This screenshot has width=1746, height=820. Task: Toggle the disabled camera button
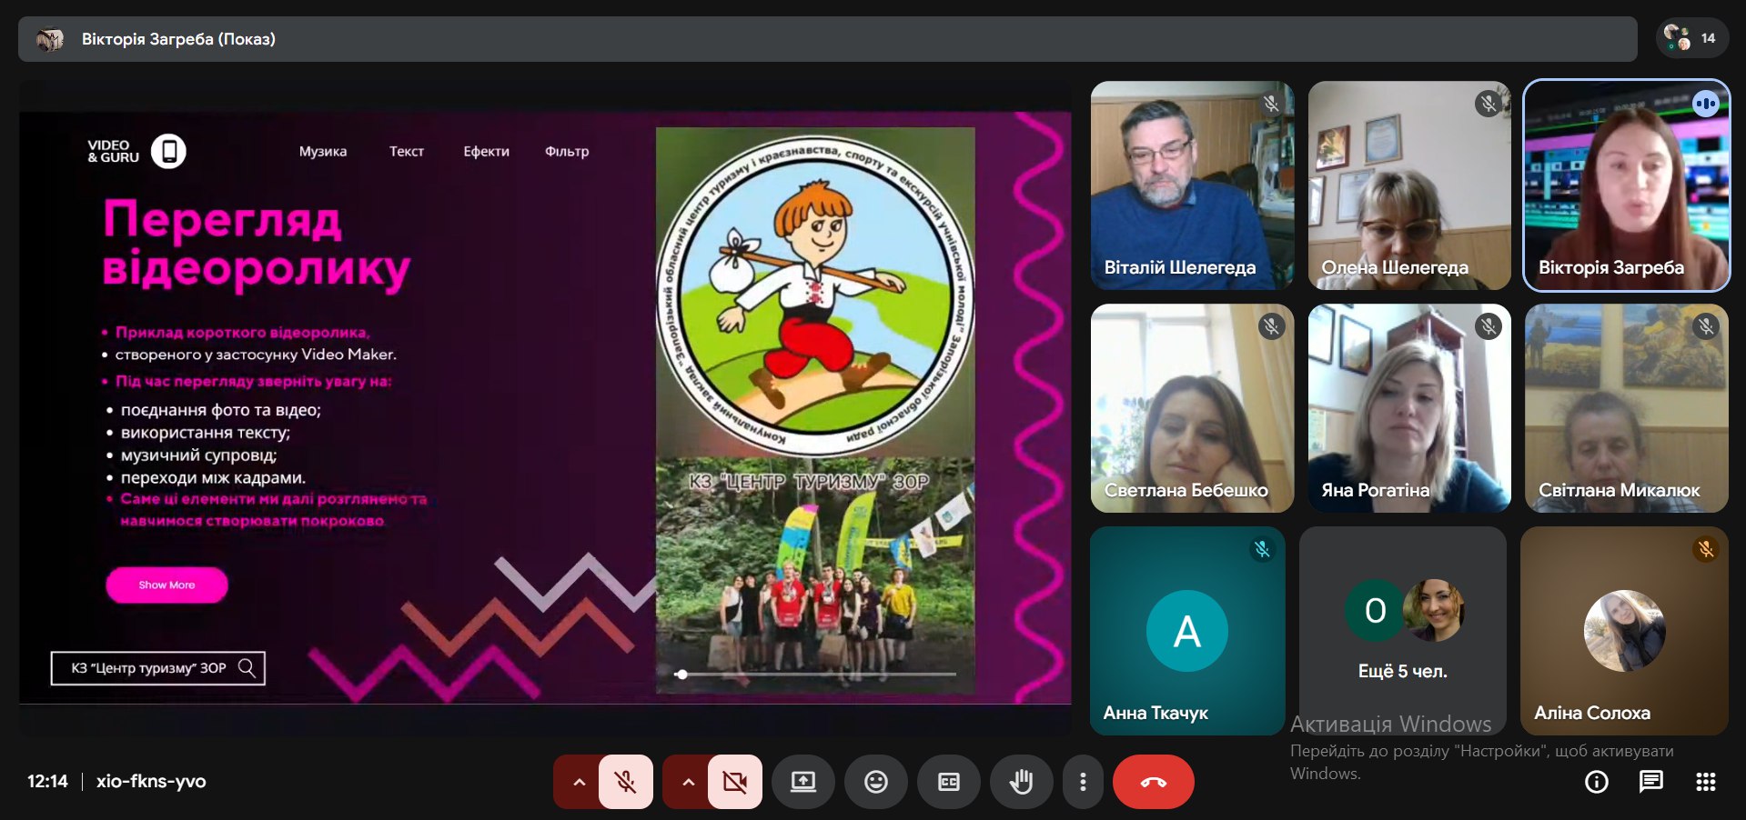734,782
